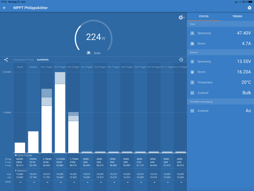The image size is (254, 191).
Task: Select the Vergangene 30 Tage view
Action: click(x=24, y=60)
